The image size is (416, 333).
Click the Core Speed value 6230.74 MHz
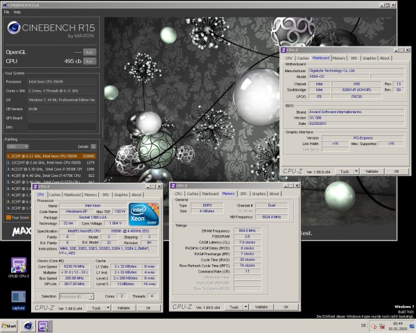pyautogui.click(x=74, y=266)
